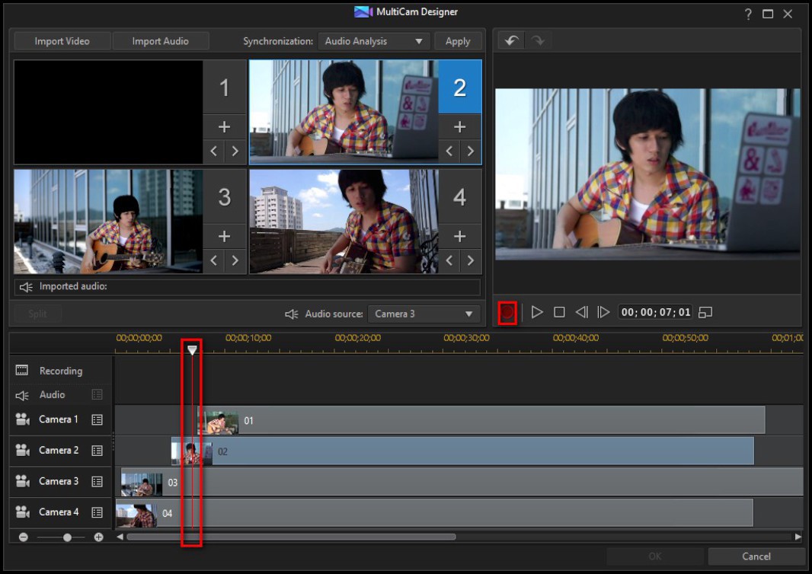The height and width of the screenshot is (574, 812).
Task: Apply the selected synchronization method
Action: 457,40
